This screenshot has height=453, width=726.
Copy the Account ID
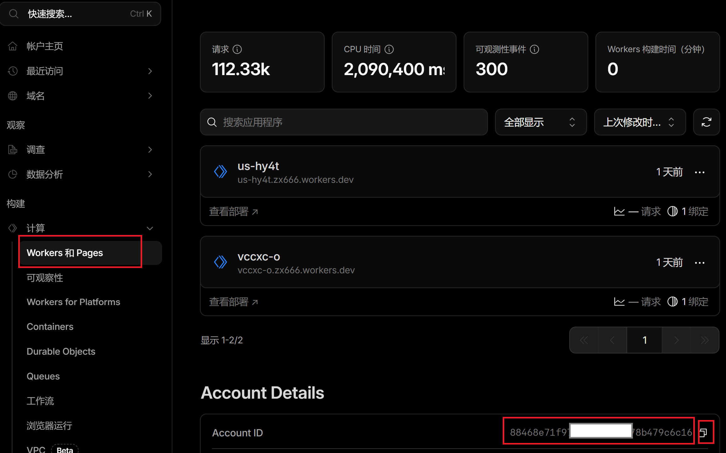tap(703, 433)
